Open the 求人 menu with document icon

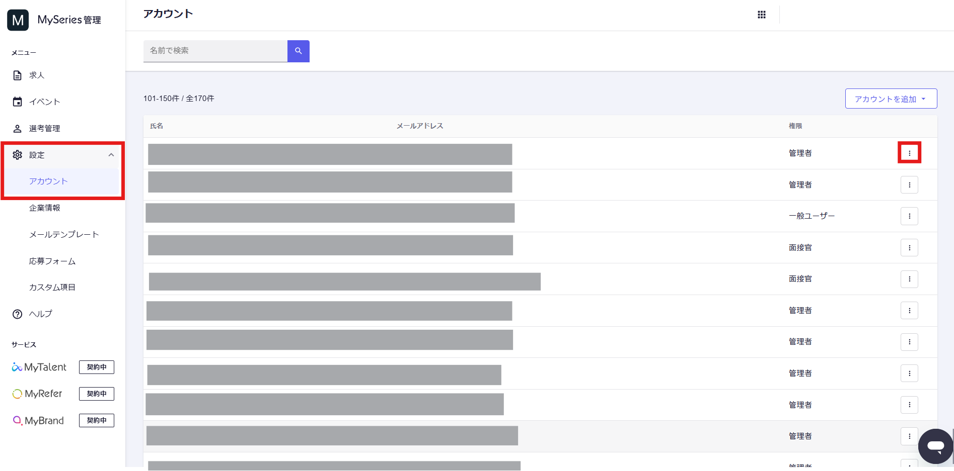pyautogui.click(x=36, y=75)
